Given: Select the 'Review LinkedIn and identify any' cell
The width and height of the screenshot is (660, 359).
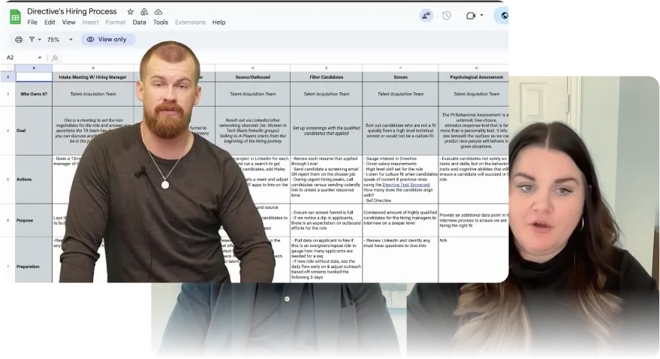Looking at the screenshot, I should tap(400, 260).
